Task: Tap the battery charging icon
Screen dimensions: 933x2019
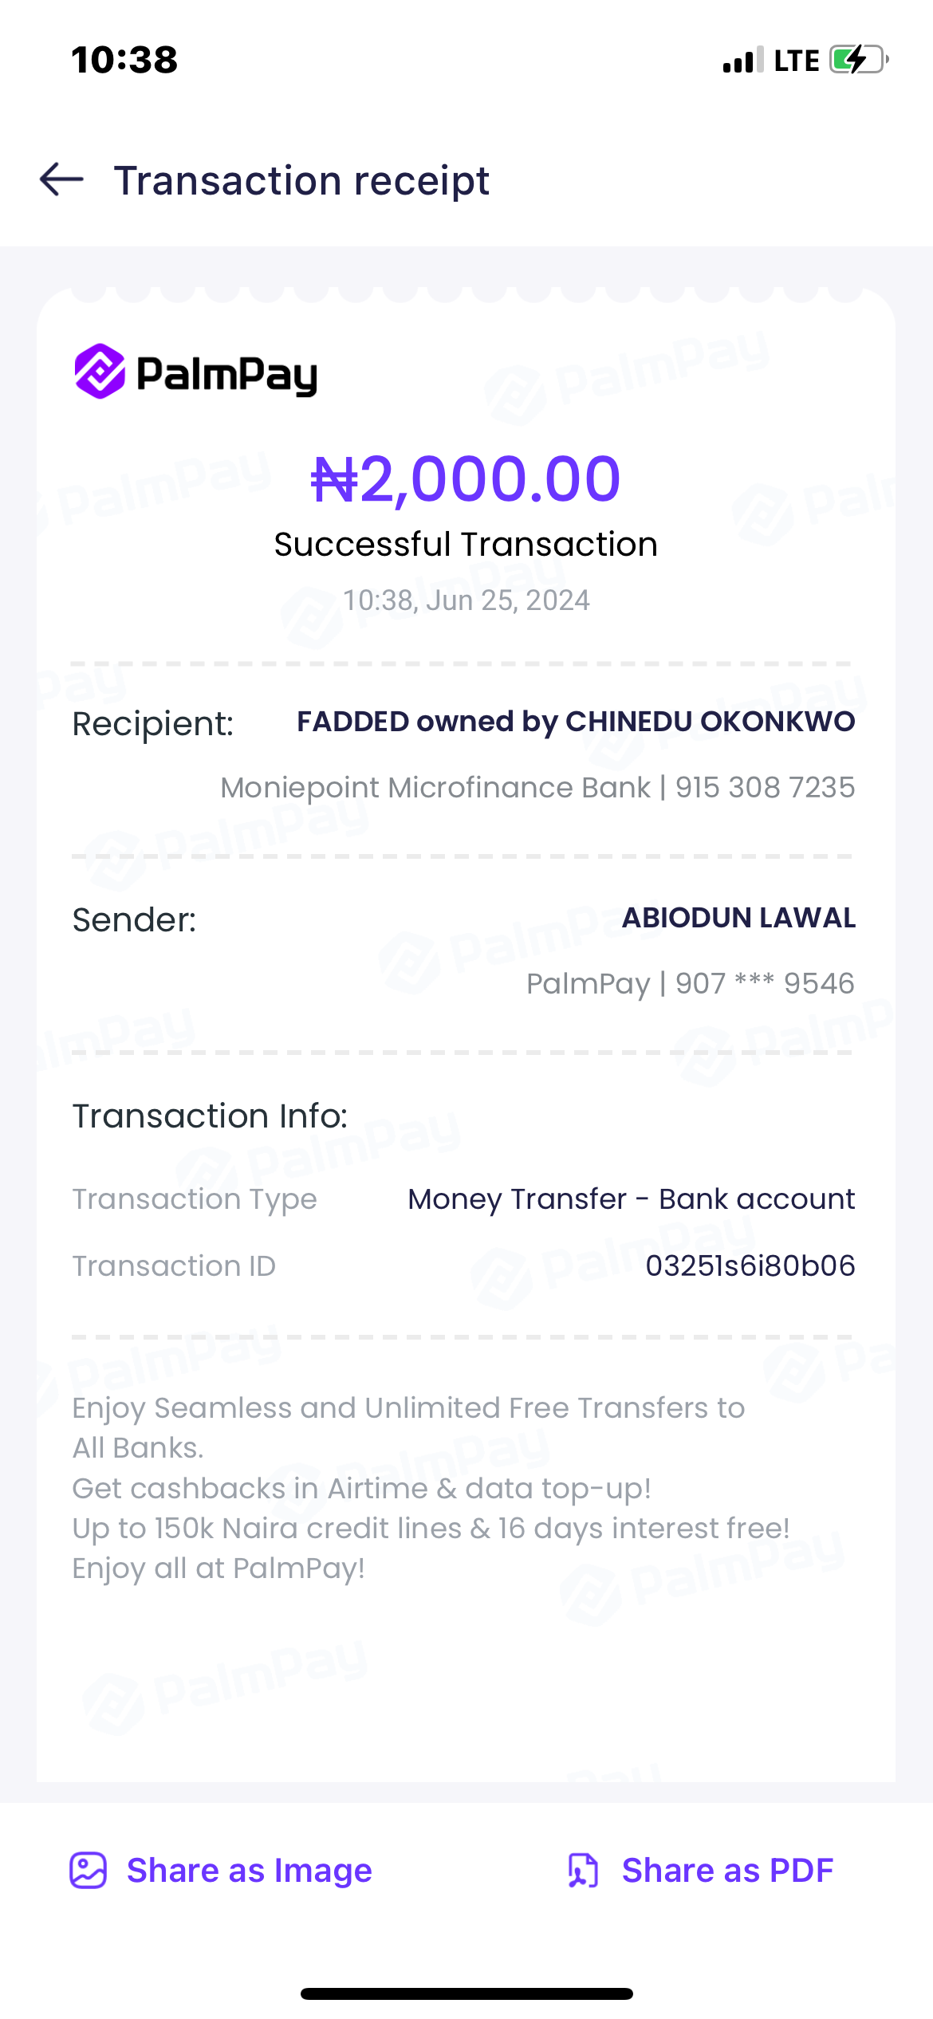Action: tap(859, 60)
